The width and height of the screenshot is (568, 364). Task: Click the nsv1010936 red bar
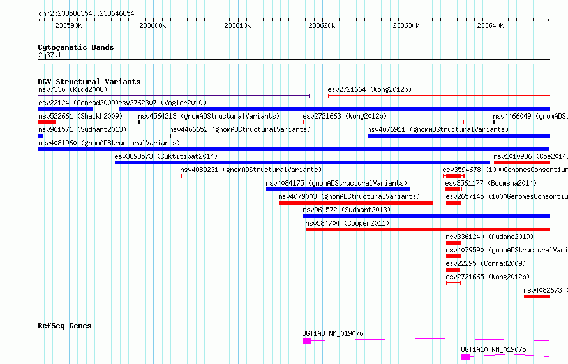point(522,163)
